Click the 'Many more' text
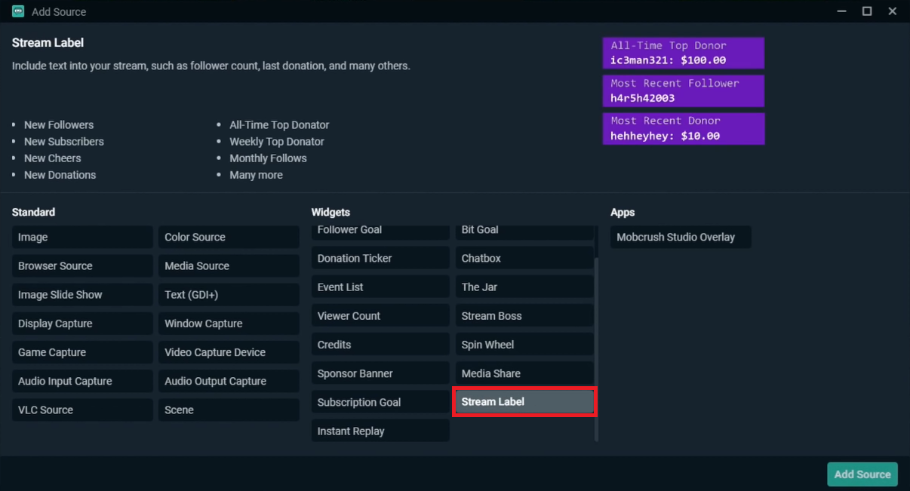The height and width of the screenshot is (491, 910). coord(256,174)
